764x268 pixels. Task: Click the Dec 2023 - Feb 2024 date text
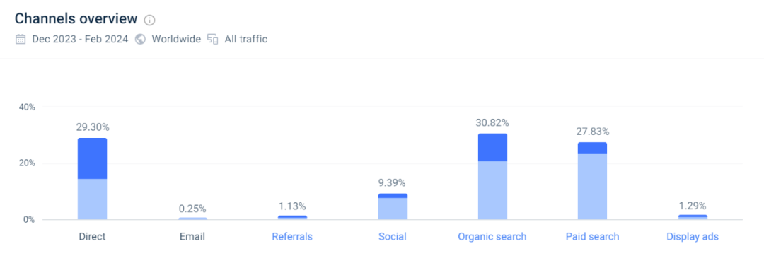click(x=80, y=40)
